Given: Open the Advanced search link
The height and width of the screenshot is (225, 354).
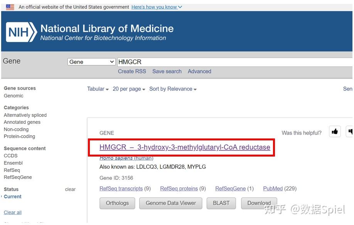Looking at the screenshot, I should (x=199, y=72).
